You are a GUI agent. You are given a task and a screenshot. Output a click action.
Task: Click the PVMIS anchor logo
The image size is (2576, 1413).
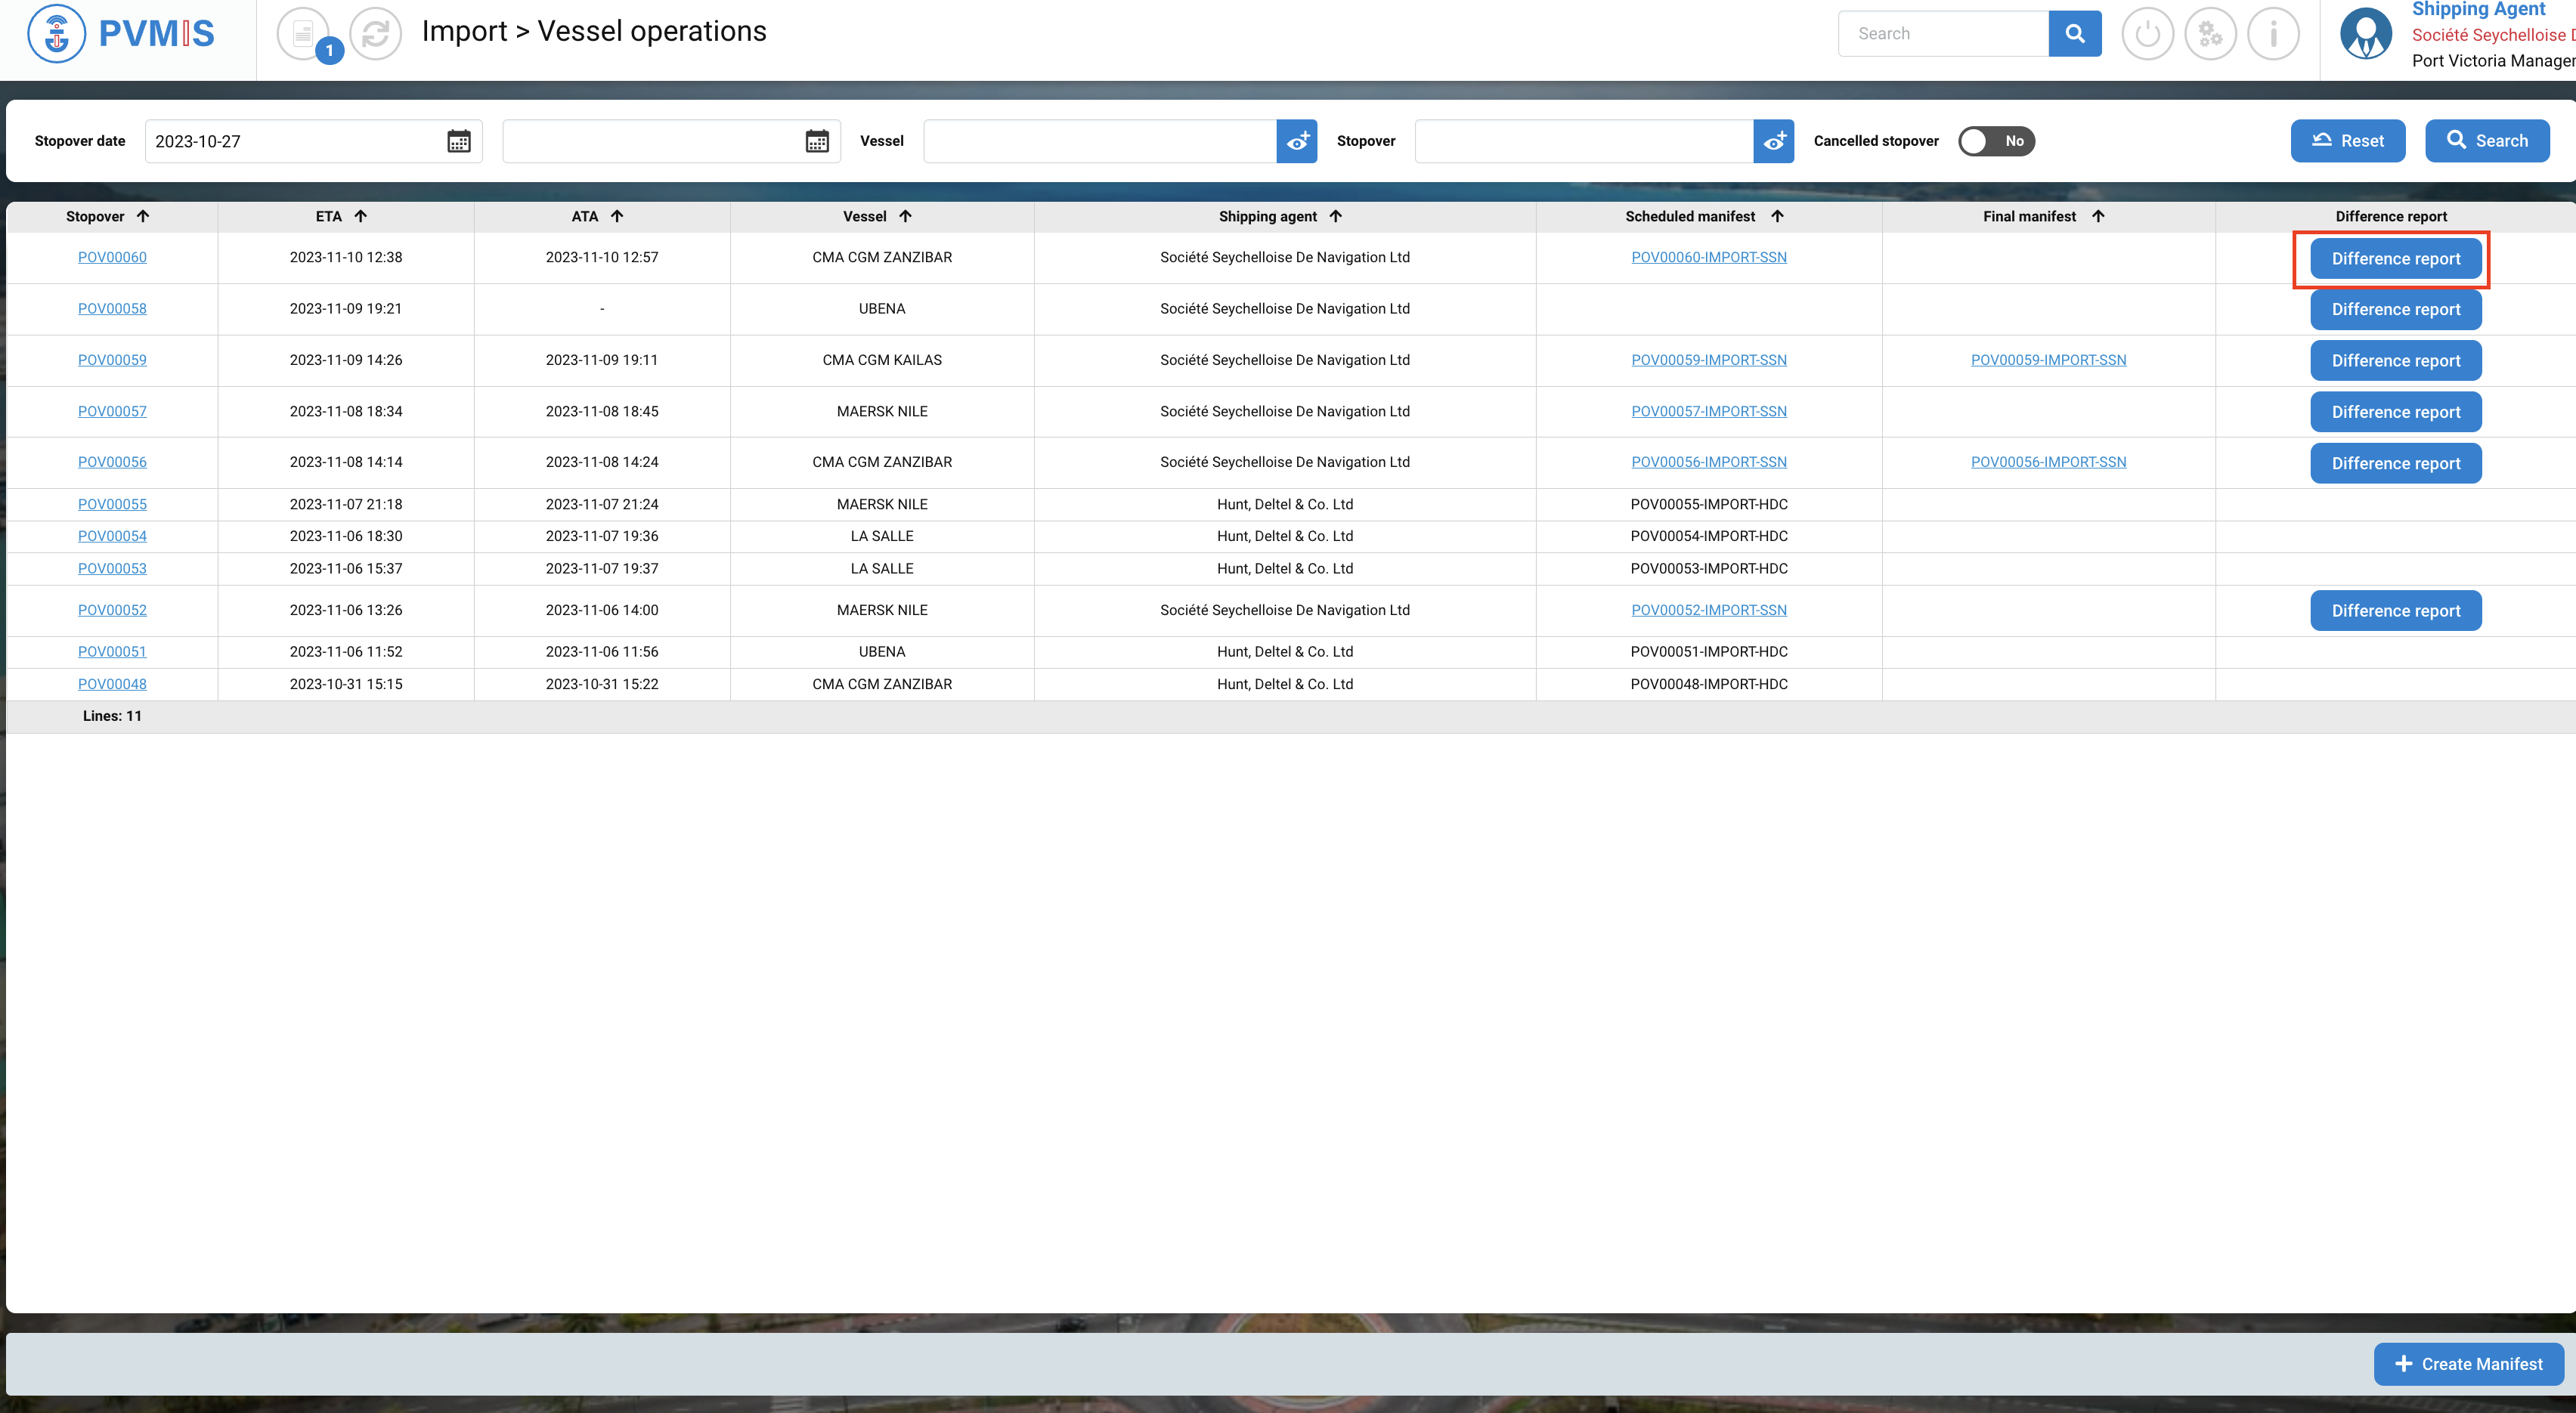[57, 33]
